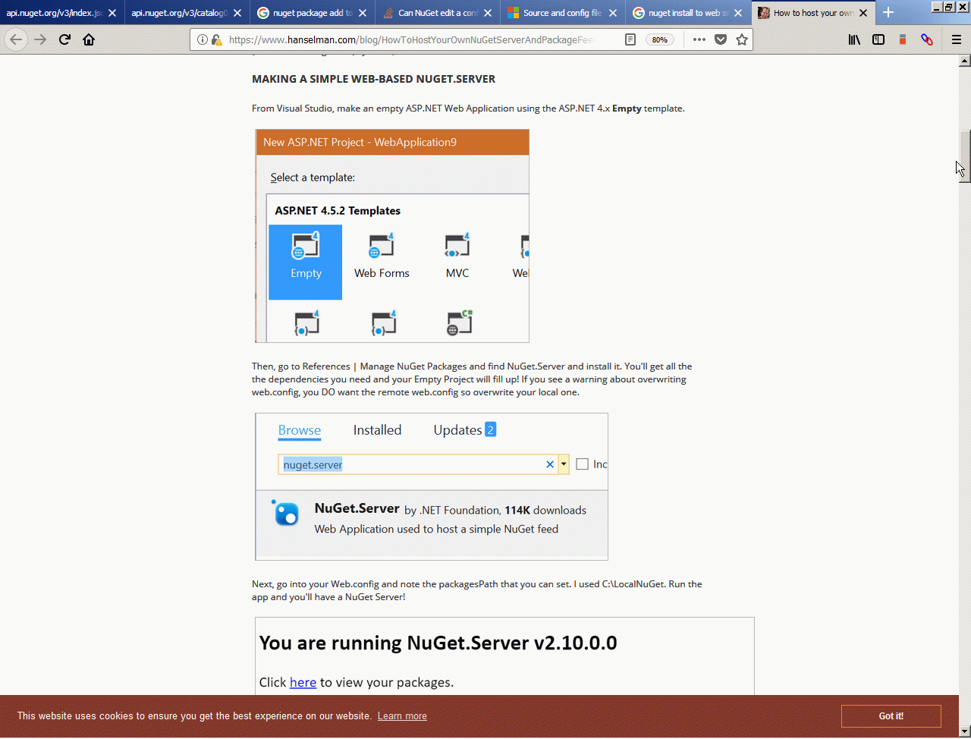Screen dimensions: 971x739
Task: Save the page to Pocket
Action: (721, 39)
